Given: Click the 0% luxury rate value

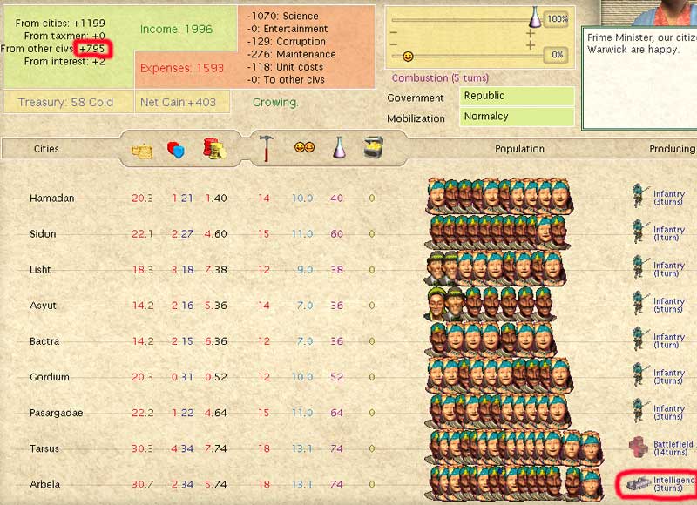Looking at the screenshot, I should click(557, 55).
